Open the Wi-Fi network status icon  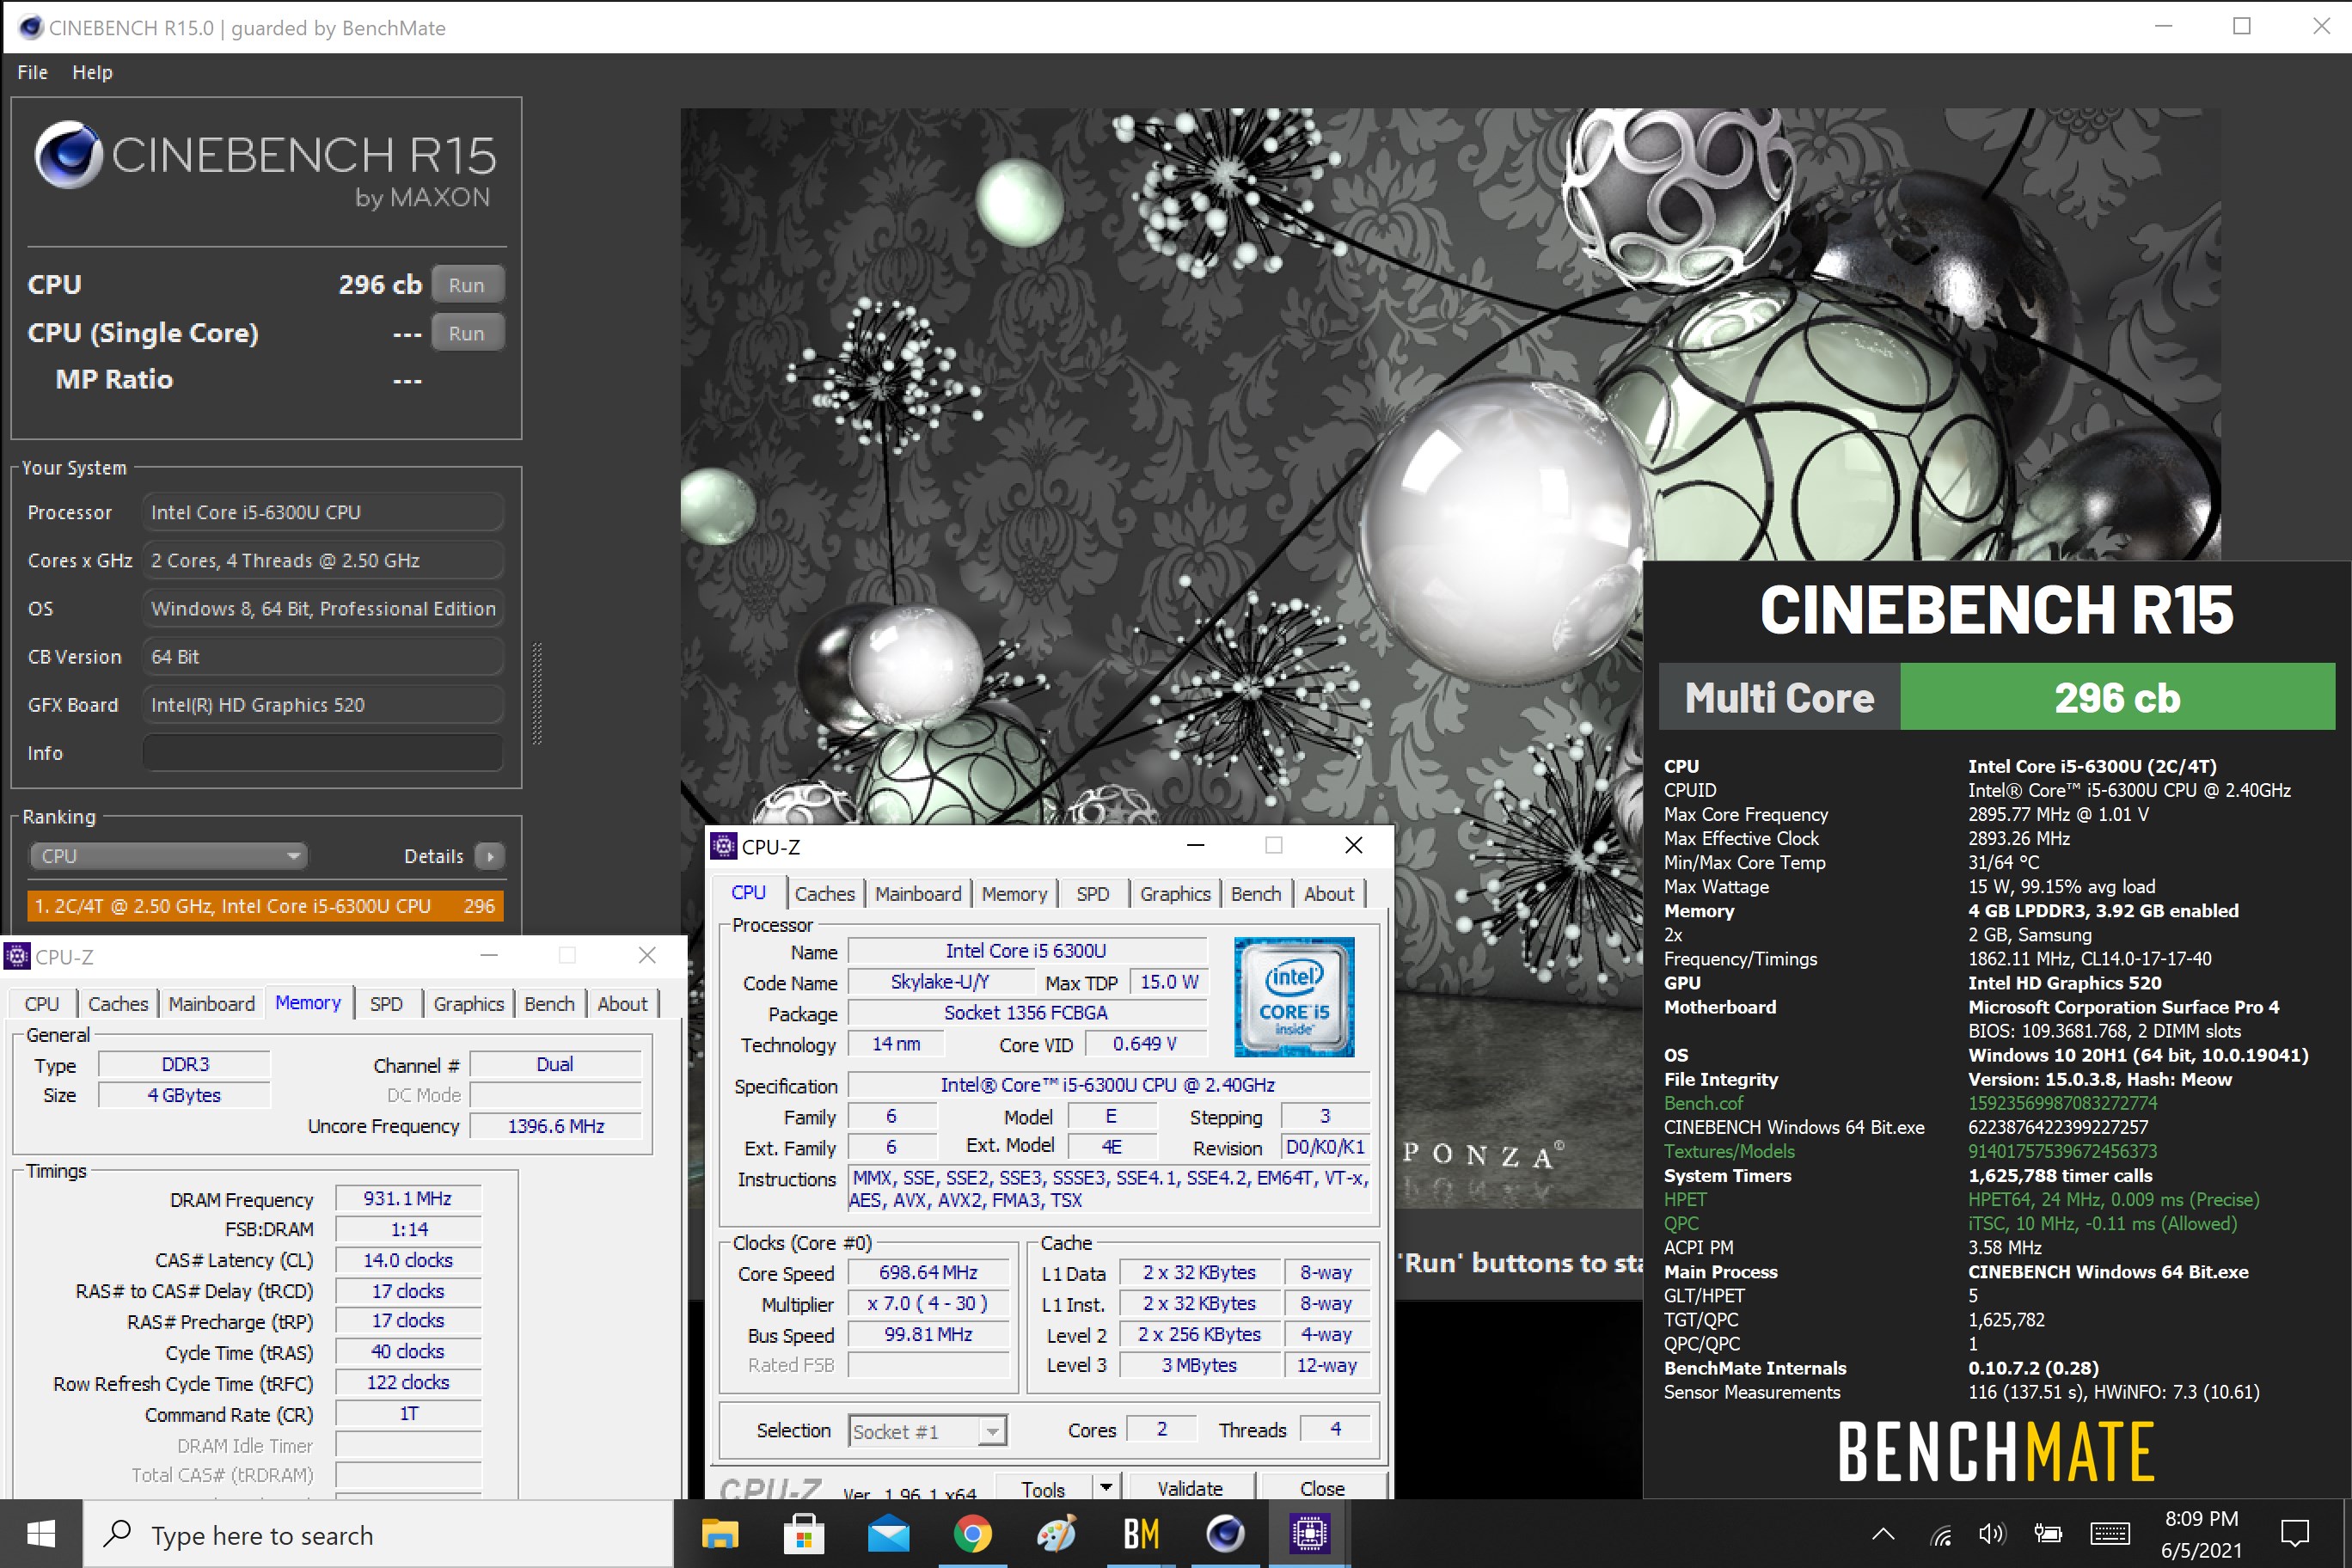pyautogui.click(x=1940, y=1534)
